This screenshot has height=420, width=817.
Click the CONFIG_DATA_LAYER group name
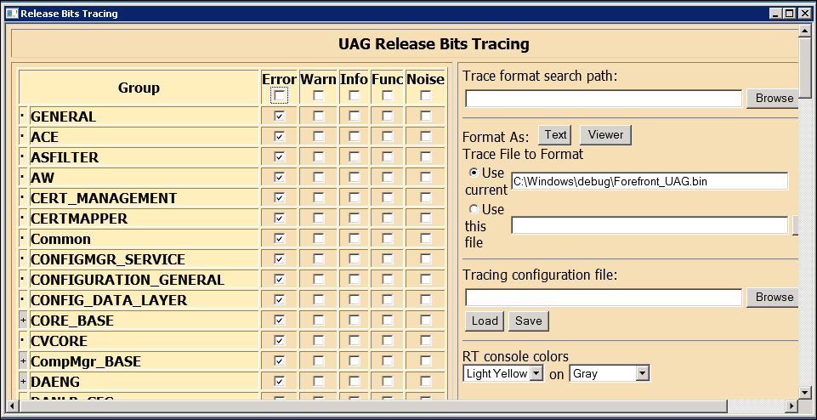pos(109,301)
